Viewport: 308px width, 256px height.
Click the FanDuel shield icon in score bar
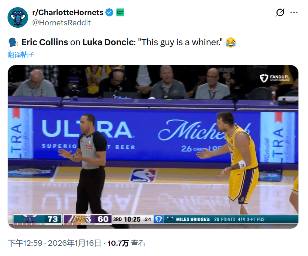(158, 219)
